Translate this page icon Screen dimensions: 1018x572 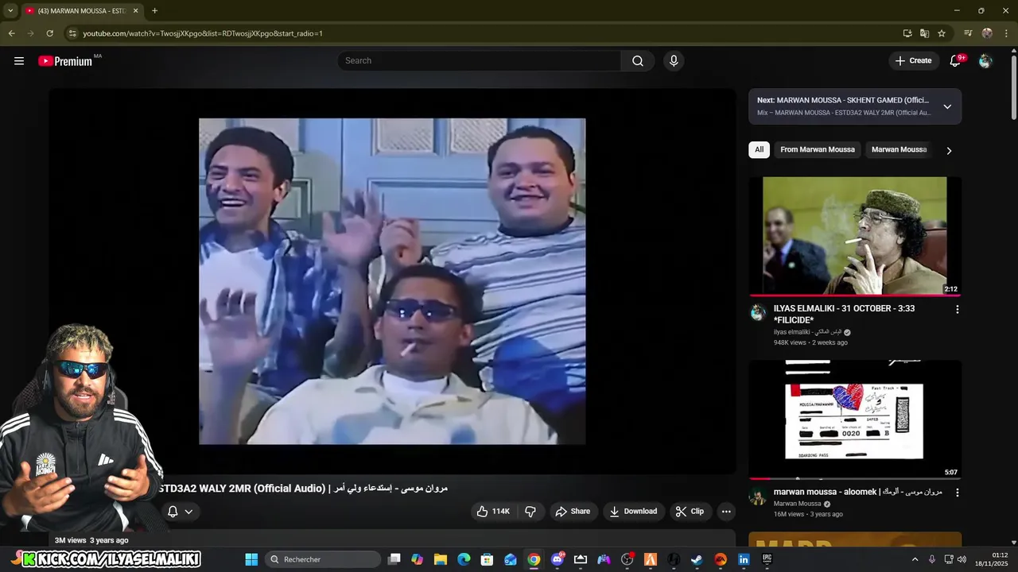(924, 33)
